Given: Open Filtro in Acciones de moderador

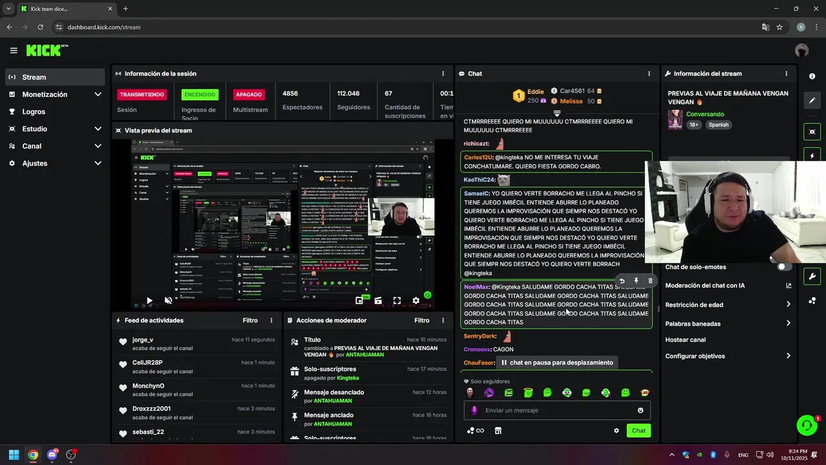Looking at the screenshot, I should [421, 320].
